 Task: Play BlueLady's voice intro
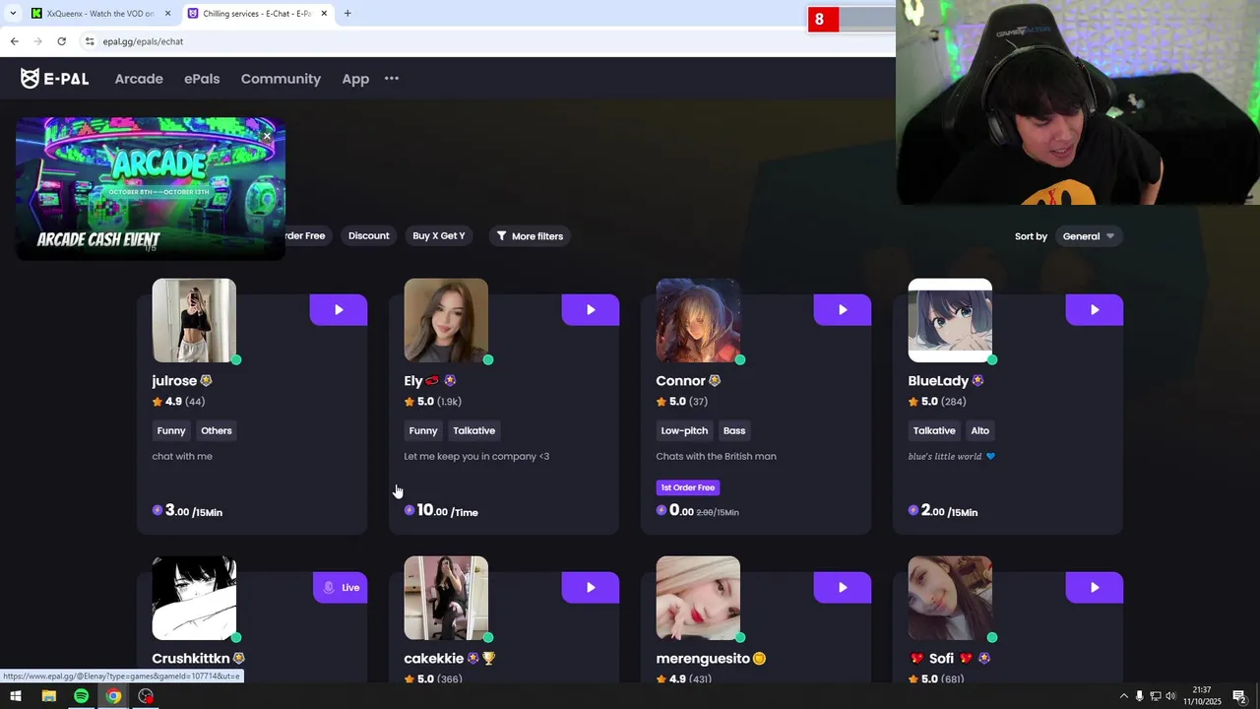1095,309
